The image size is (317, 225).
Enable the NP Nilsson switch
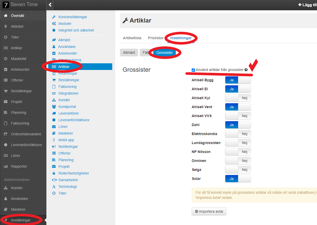click(x=238, y=152)
